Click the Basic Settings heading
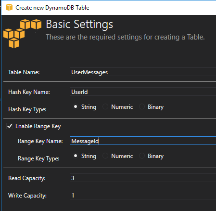Screen dimensions: 216x211 (79, 25)
